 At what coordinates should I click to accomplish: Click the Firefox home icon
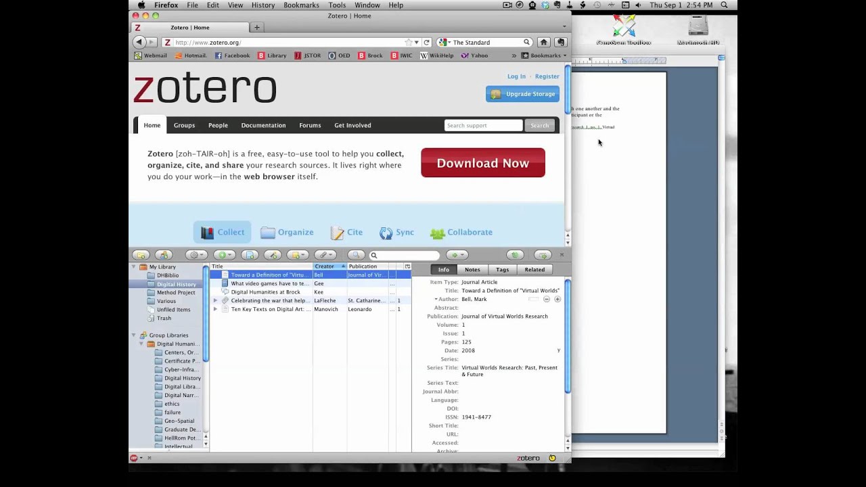pos(543,42)
